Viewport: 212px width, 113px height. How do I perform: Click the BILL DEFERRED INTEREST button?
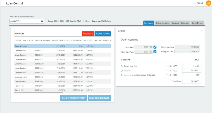click(x=73, y=98)
